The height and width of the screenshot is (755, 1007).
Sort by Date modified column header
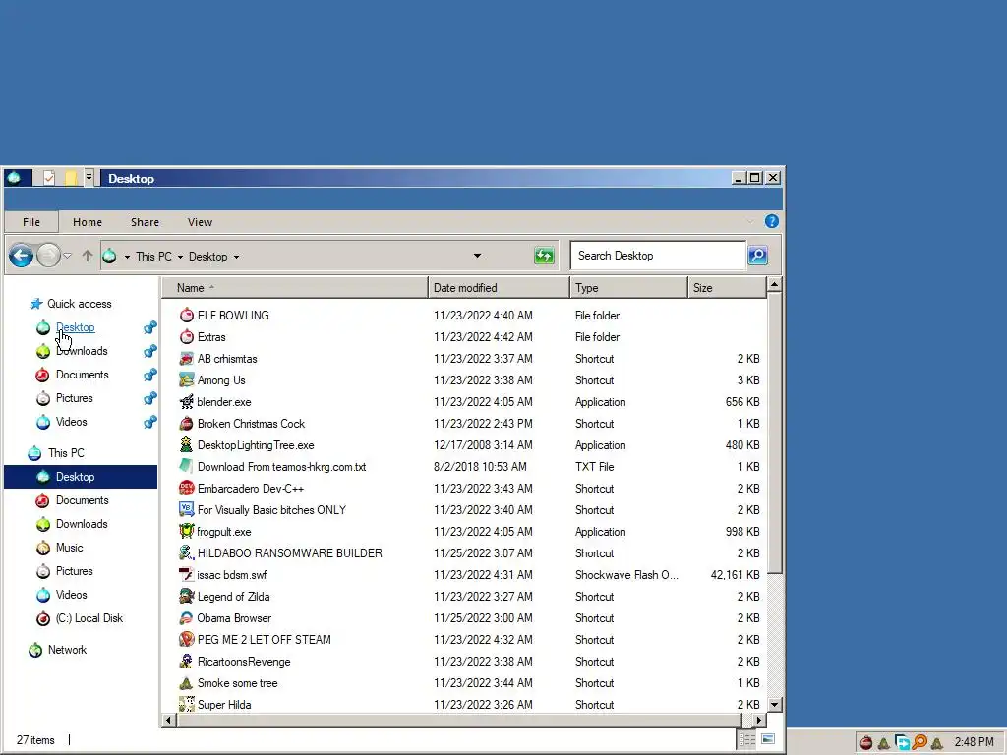click(x=499, y=288)
